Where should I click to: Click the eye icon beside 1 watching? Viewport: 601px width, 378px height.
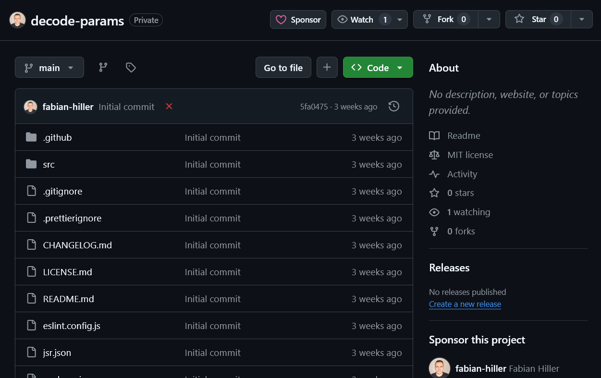434,212
